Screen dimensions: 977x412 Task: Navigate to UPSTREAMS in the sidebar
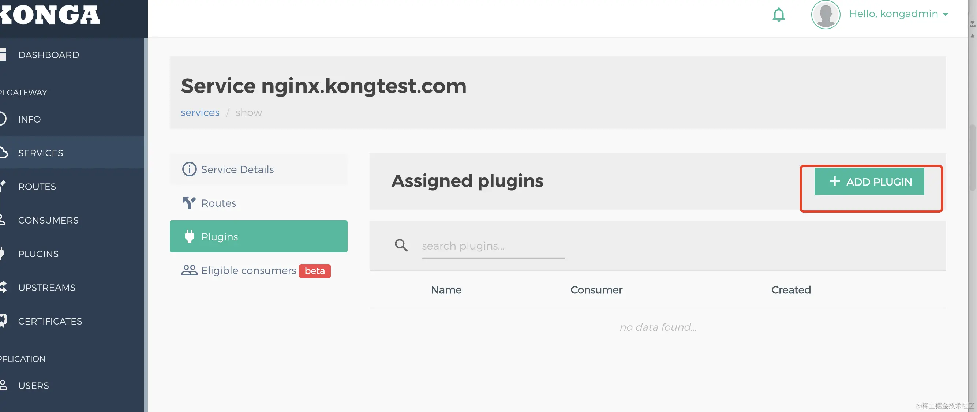tap(46, 288)
